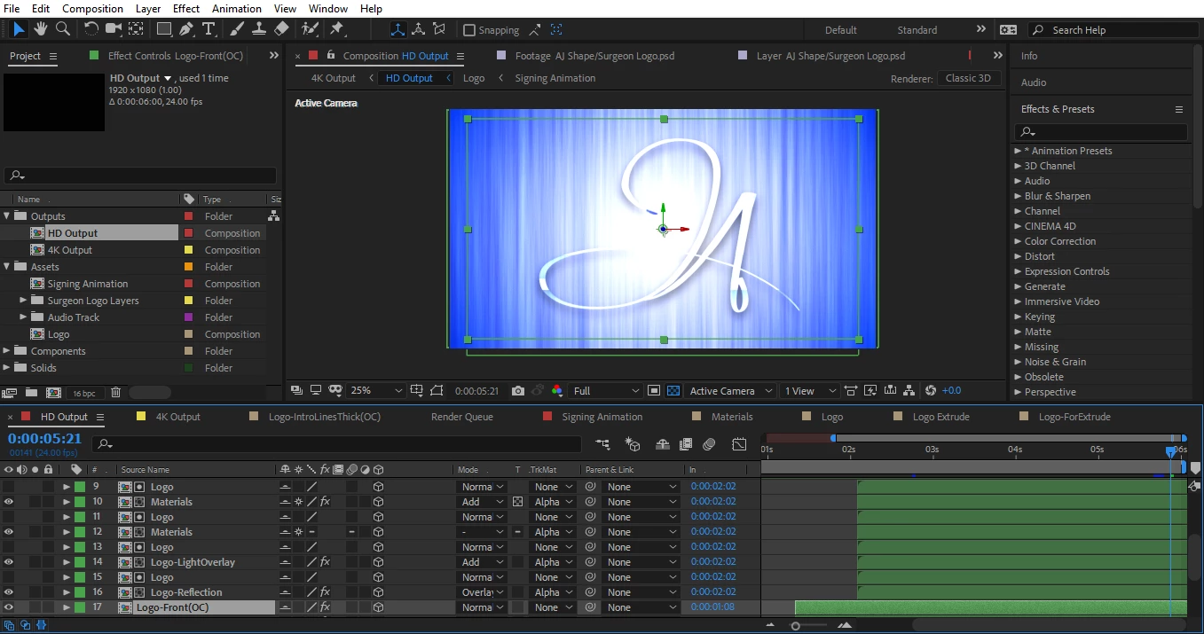Select the Horizontal Type tool

coord(209,29)
